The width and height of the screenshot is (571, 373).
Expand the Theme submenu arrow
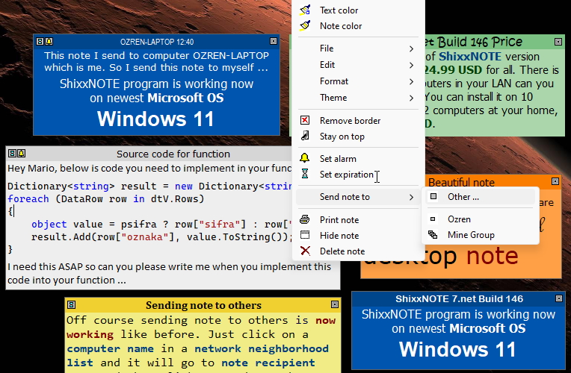pos(411,98)
